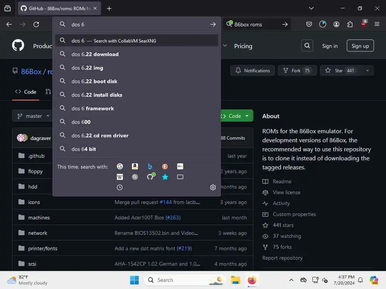Search this time with Wikipedia icon
The image size is (386, 289).
119,177
